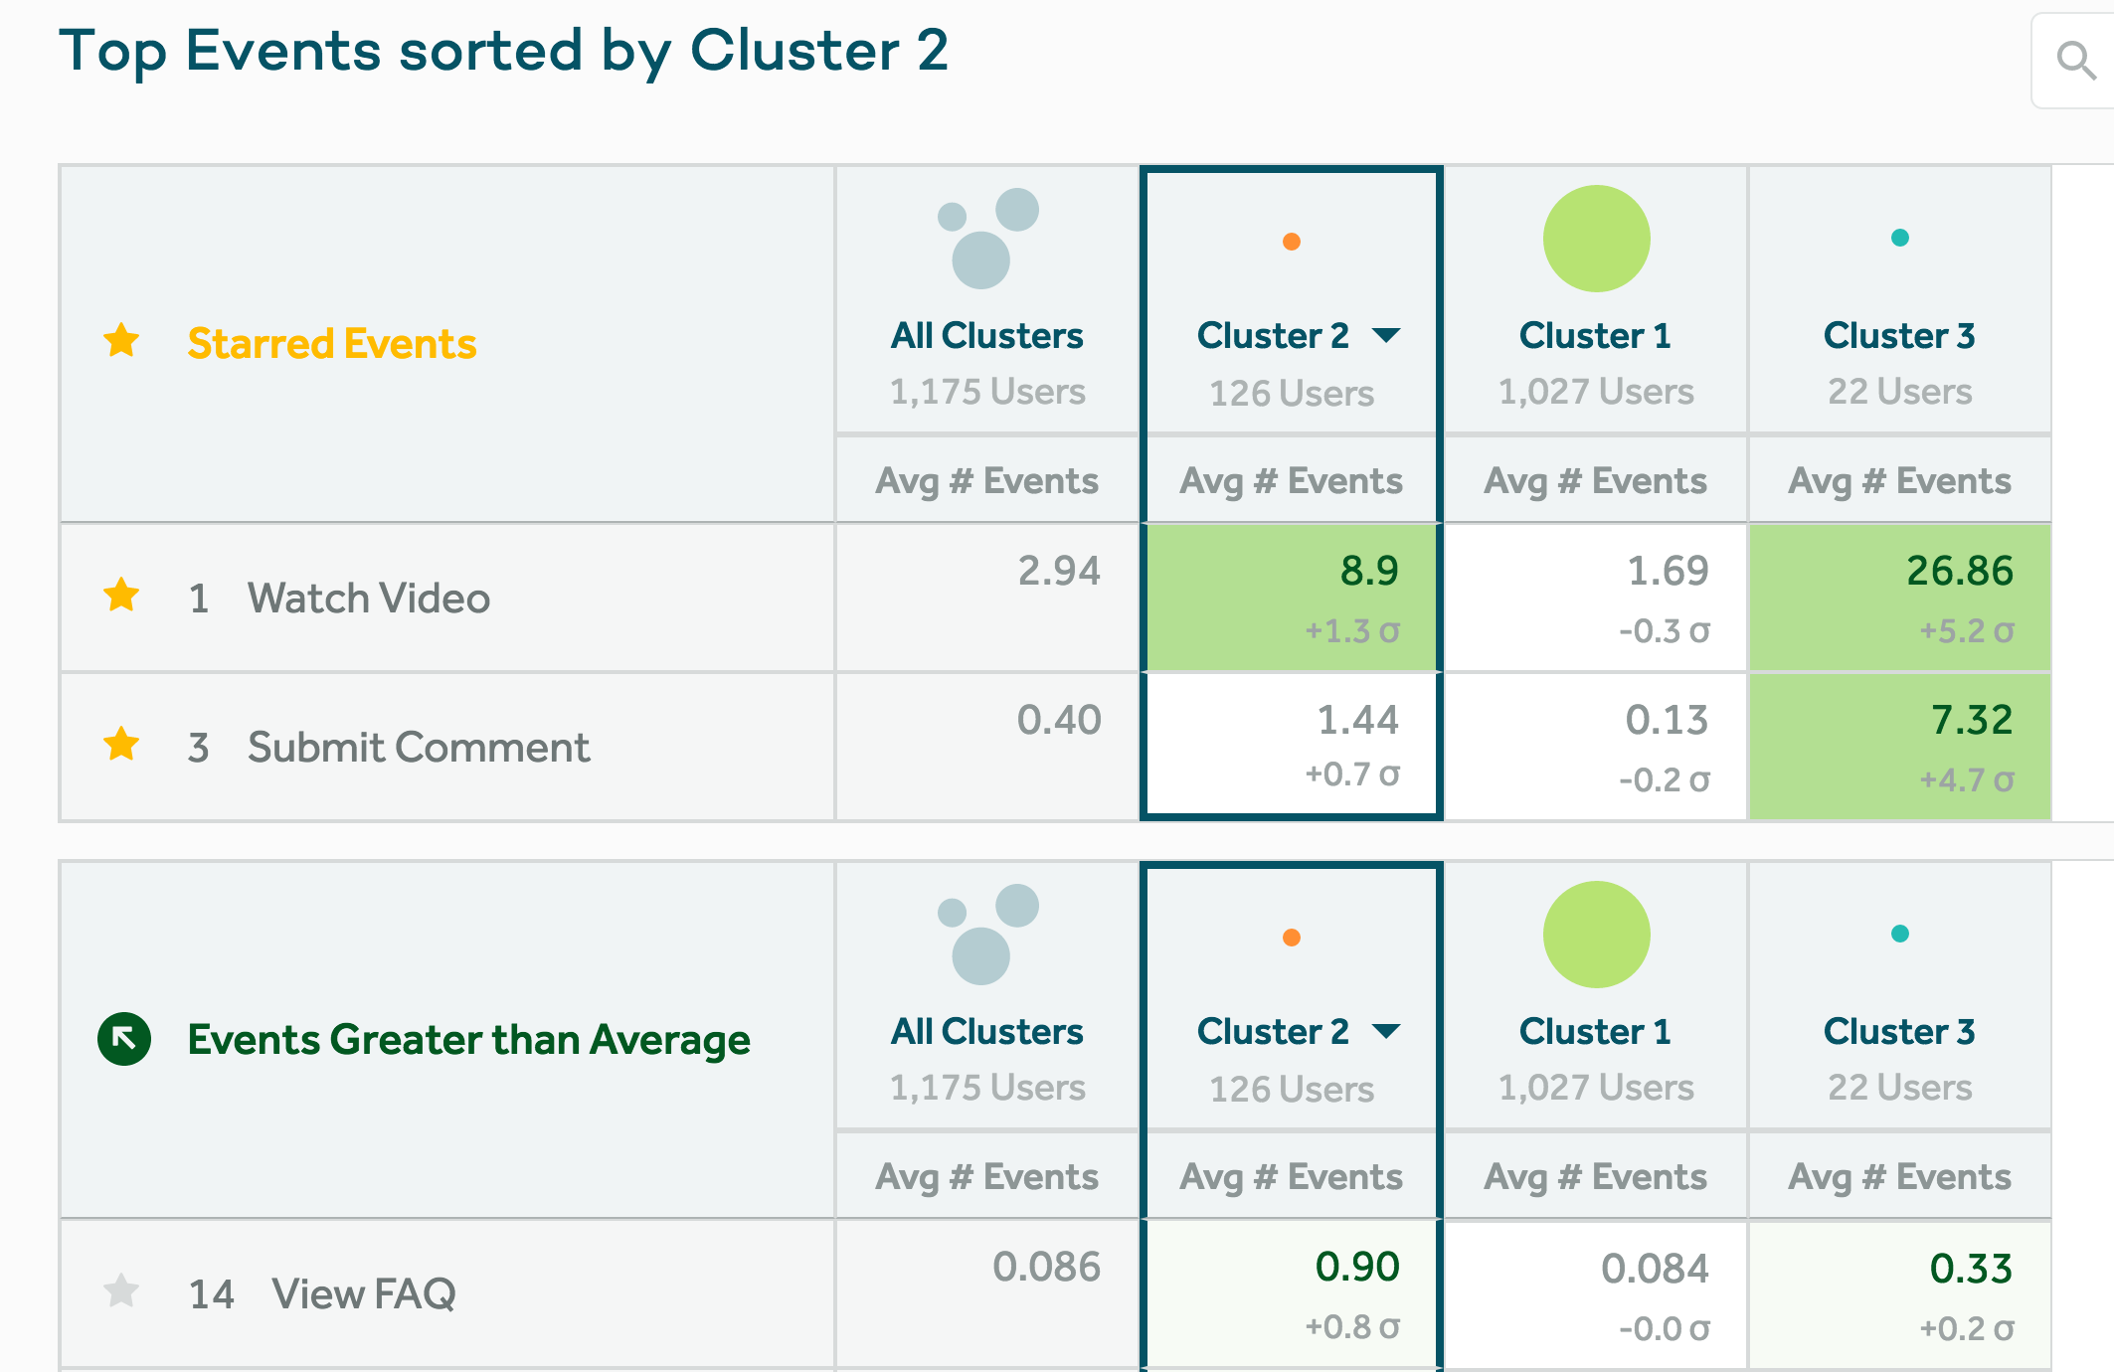This screenshot has height=1372, width=2114.
Task: Open the Submit Comment event
Action: [x=418, y=748]
